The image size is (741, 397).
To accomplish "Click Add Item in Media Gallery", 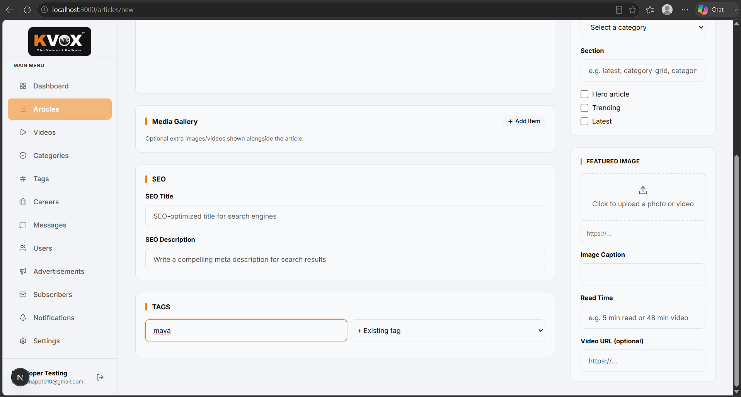I will pyautogui.click(x=524, y=121).
